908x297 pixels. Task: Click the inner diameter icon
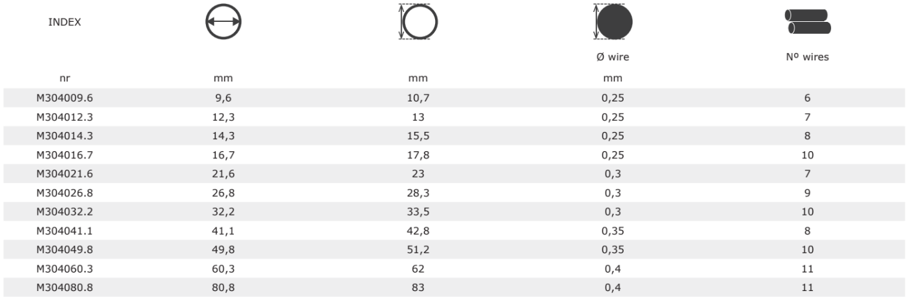point(223,23)
